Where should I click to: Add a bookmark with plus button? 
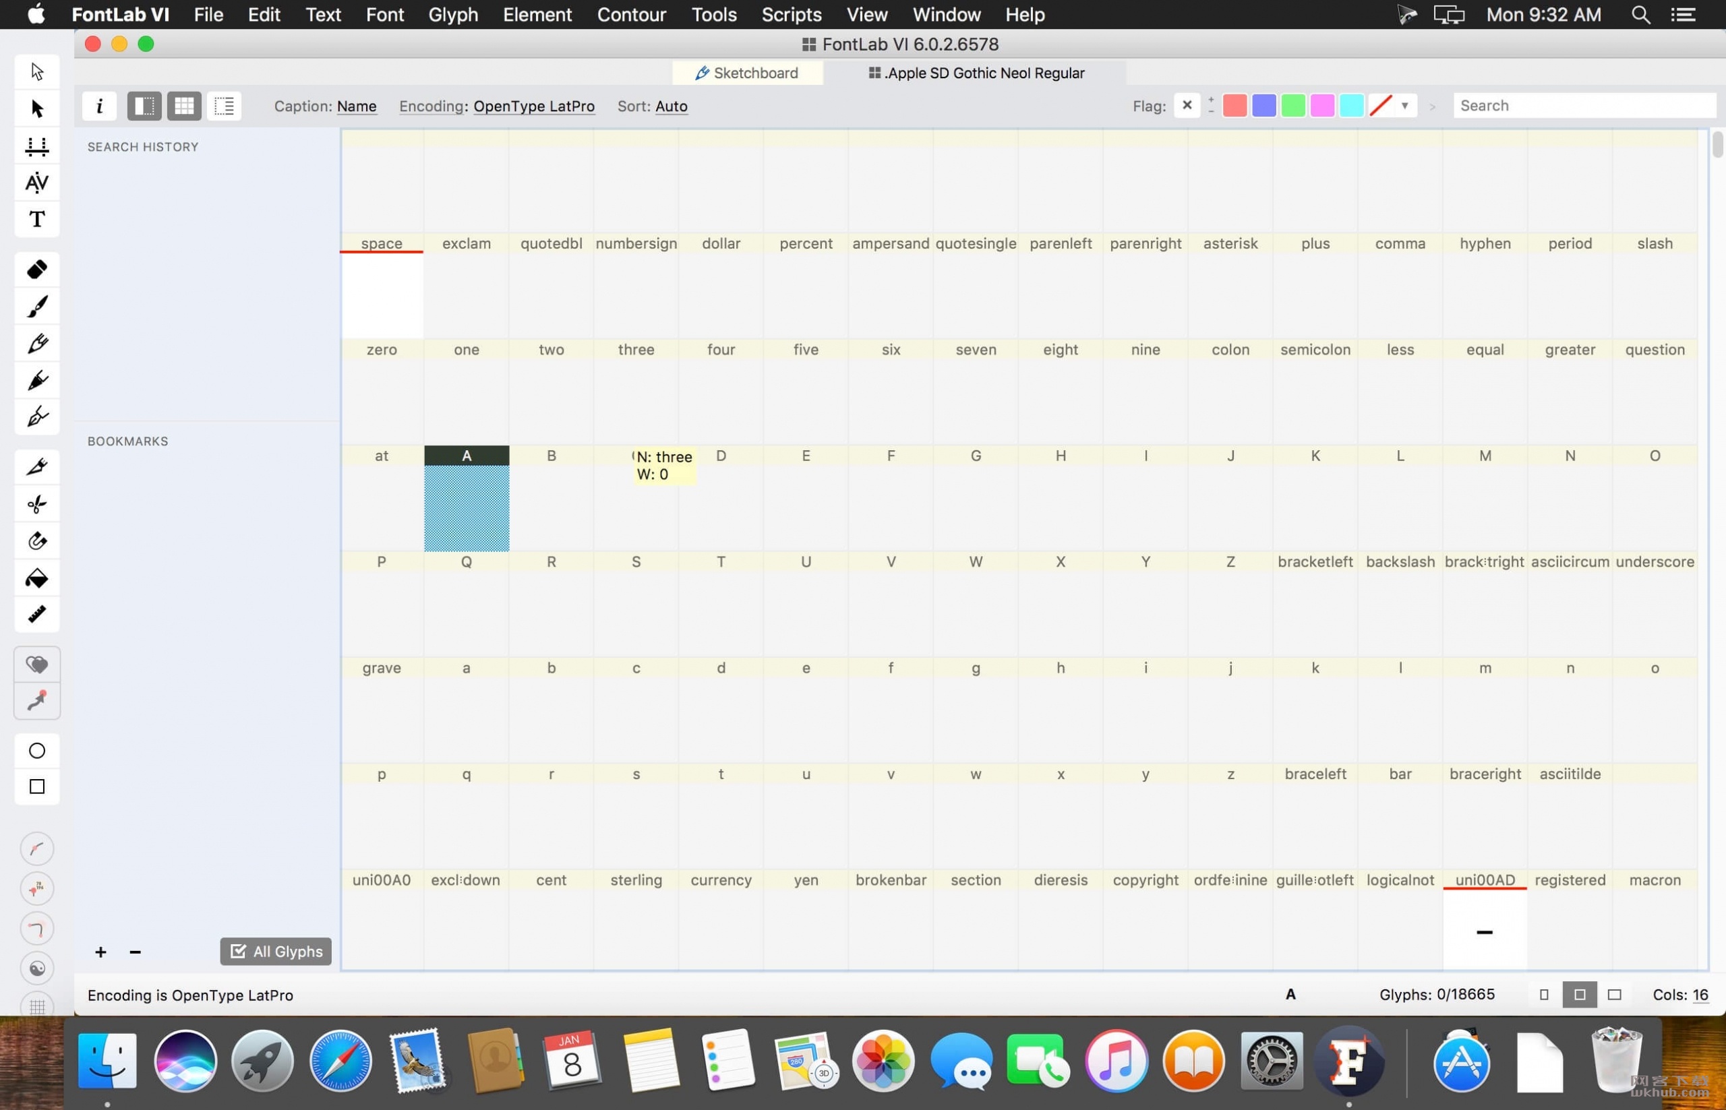pyautogui.click(x=100, y=952)
